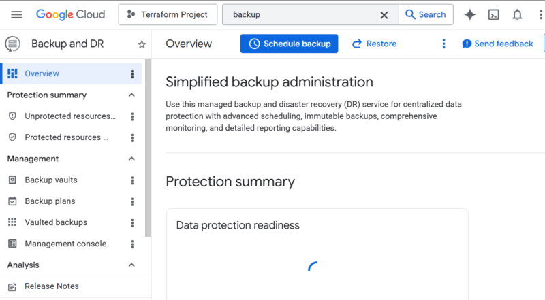
Task: Click the Vaulted backups grid icon
Action: pyautogui.click(x=12, y=222)
